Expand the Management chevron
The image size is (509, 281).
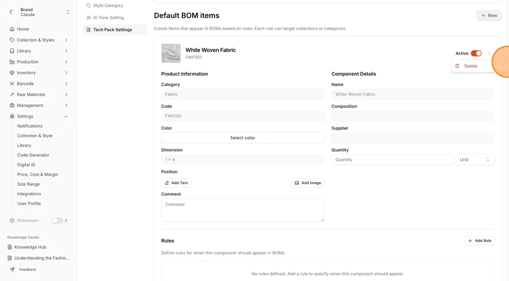66,105
